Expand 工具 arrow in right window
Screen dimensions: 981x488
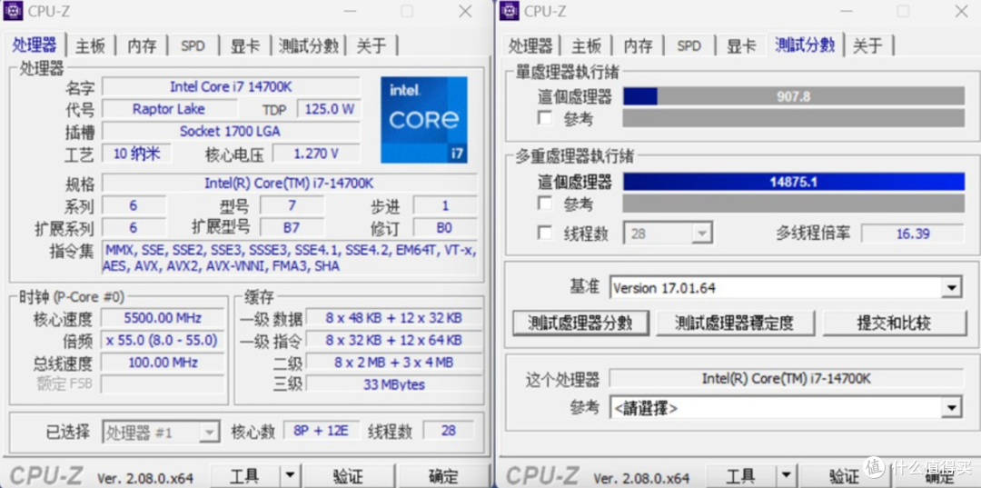pyautogui.click(x=786, y=477)
